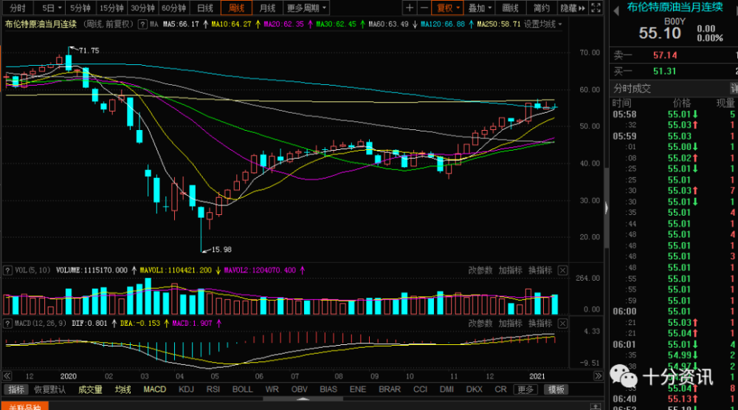
Task: Open MACD indicator help question mark
Action: (x=7, y=324)
